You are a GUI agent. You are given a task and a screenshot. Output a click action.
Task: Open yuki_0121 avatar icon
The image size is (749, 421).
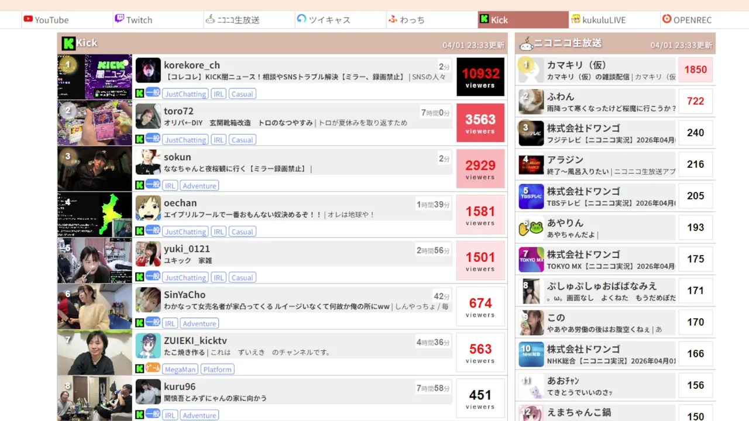click(x=148, y=254)
